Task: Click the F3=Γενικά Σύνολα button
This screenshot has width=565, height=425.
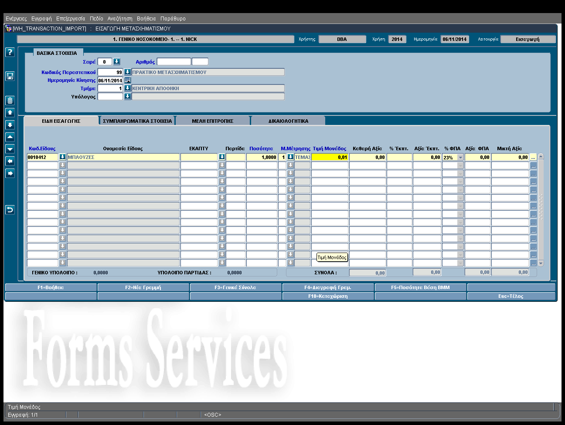Action: pos(235,287)
